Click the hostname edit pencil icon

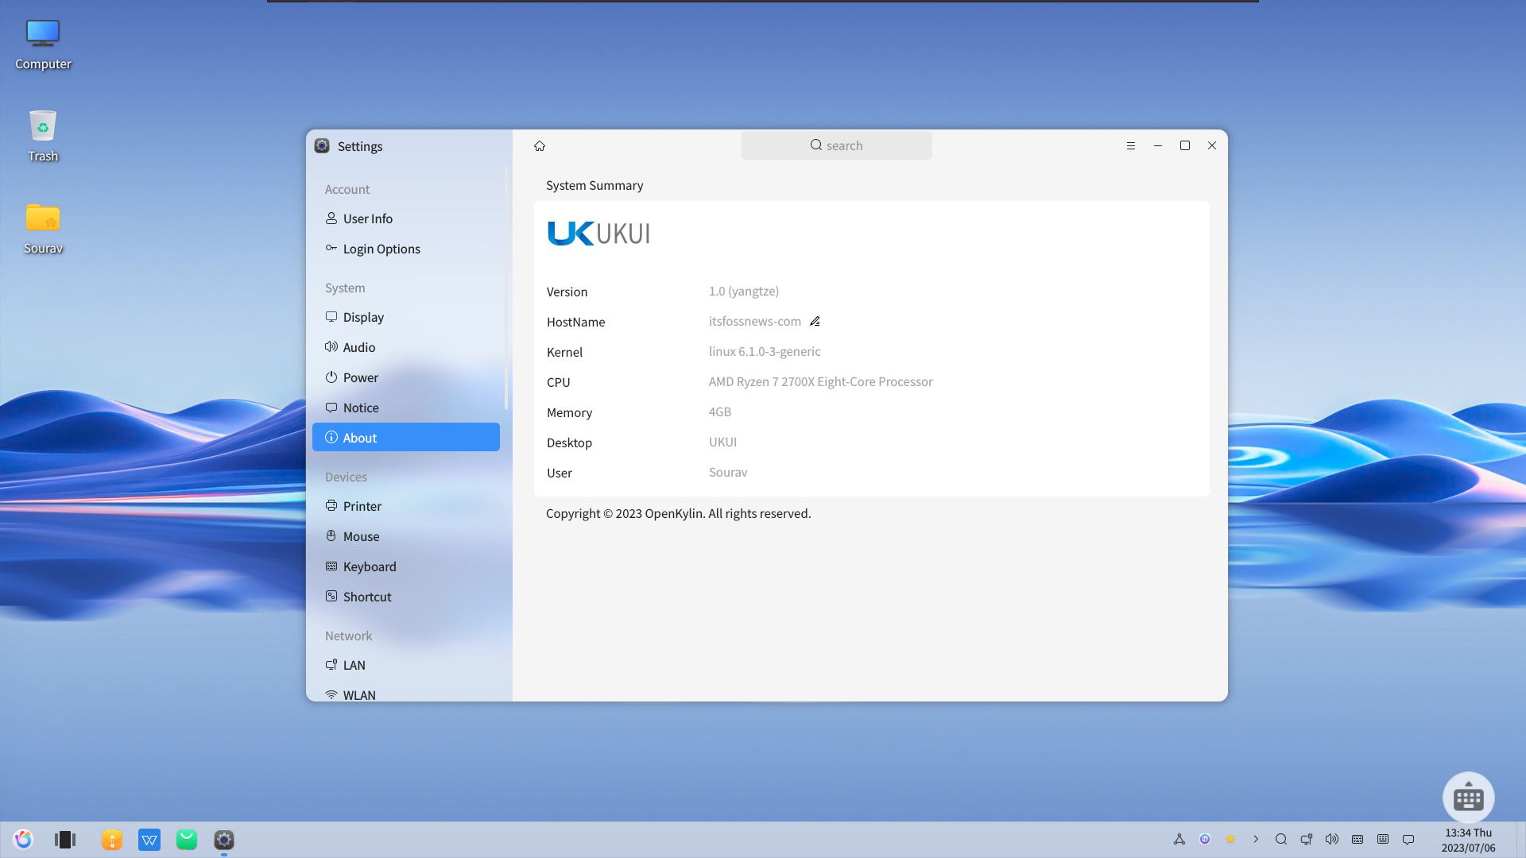[815, 321]
